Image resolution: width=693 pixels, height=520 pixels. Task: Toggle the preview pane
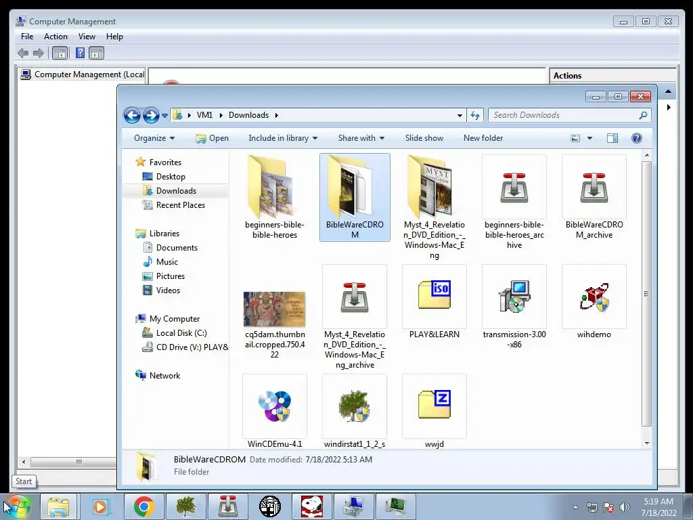click(x=612, y=138)
